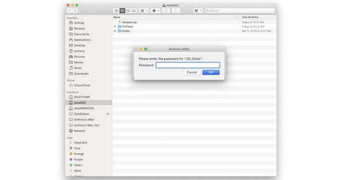The height and width of the screenshot is (180, 338).
Task: Toggle sort direction chevron in Name column
Action: click(x=237, y=17)
